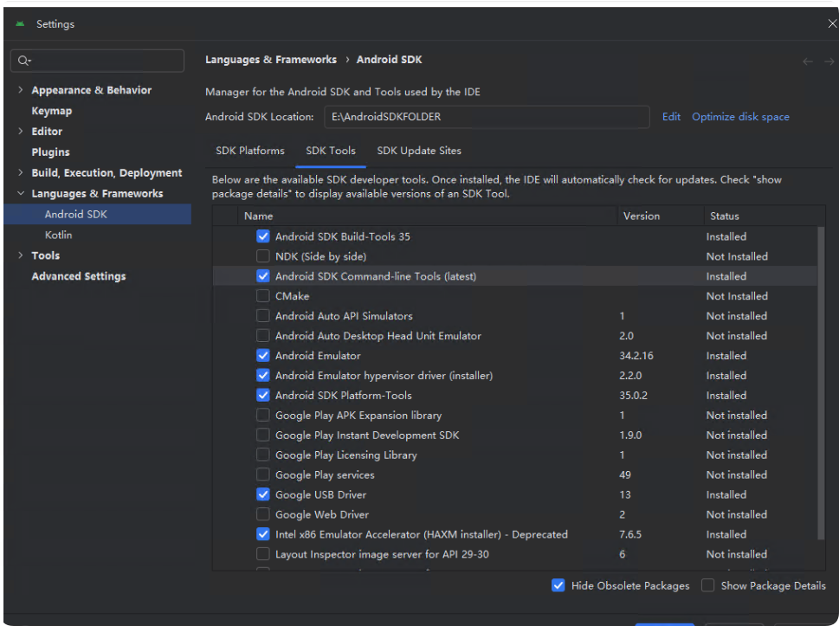Open the SDK Update Sites tab

click(x=419, y=151)
